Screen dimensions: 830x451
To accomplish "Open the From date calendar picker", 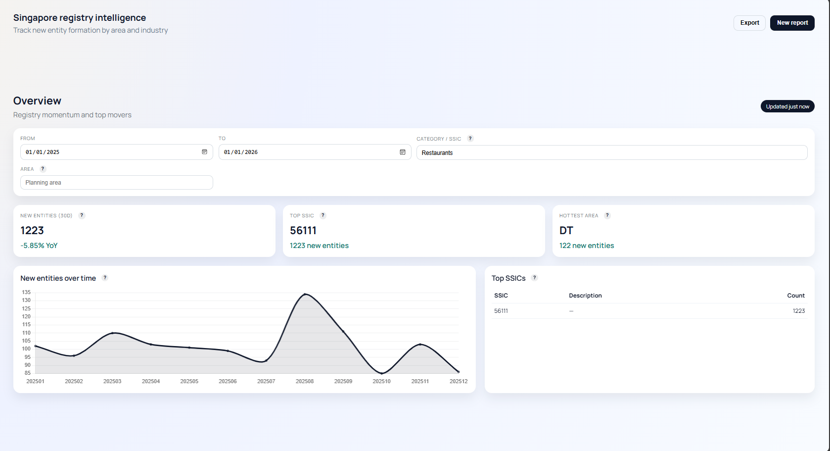I will pyautogui.click(x=204, y=152).
